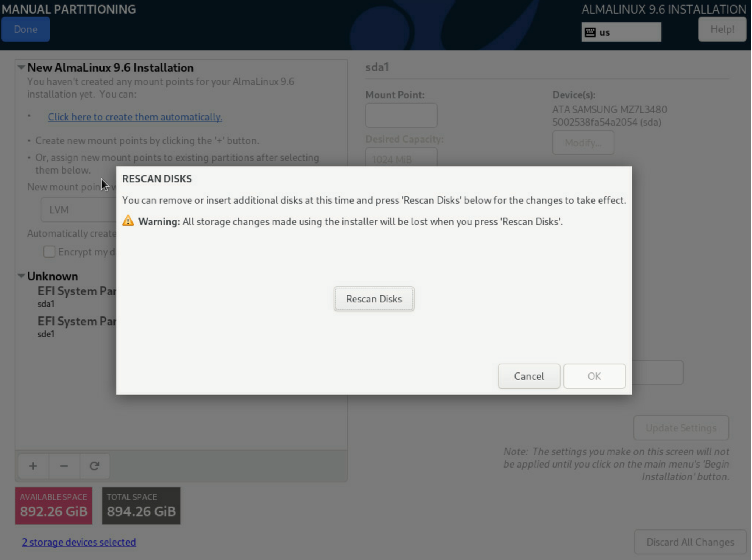Open the LVM partitioning scheme dropdown
The height and width of the screenshot is (560, 752).
pos(78,210)
